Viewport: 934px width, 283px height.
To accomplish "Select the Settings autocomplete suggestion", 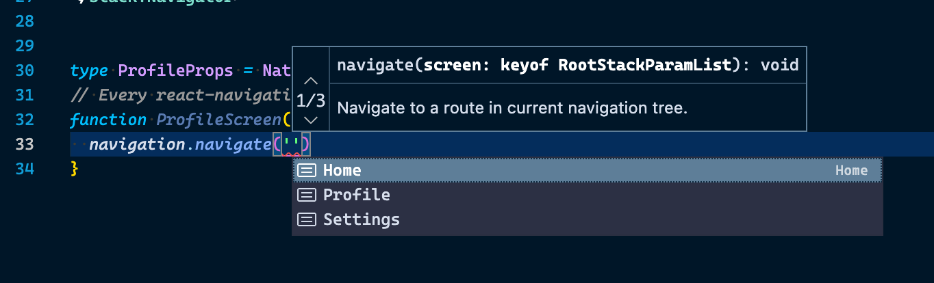I will [588, 219].
